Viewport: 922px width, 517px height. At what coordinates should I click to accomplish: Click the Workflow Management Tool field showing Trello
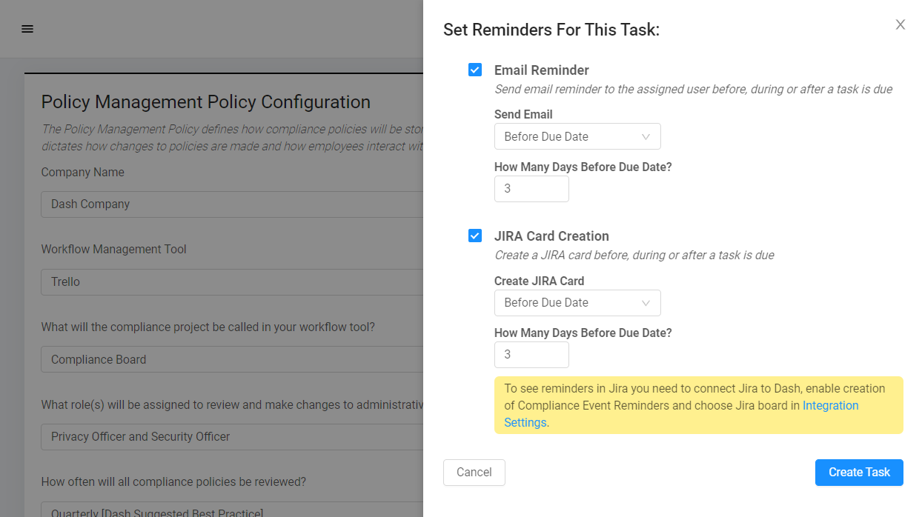click(231, 282)
